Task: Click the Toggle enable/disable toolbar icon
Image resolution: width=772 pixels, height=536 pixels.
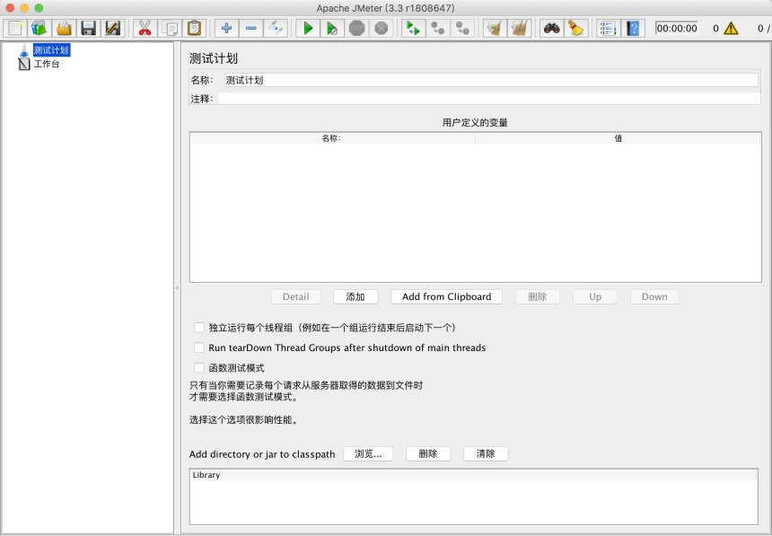Action: (x=276, y=28)
